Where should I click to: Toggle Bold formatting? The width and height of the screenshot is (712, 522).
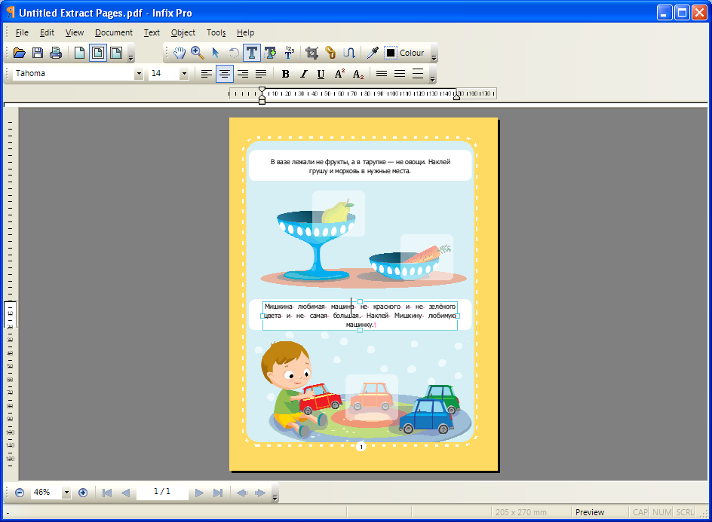pyautogui.click(x=285, y=74)
